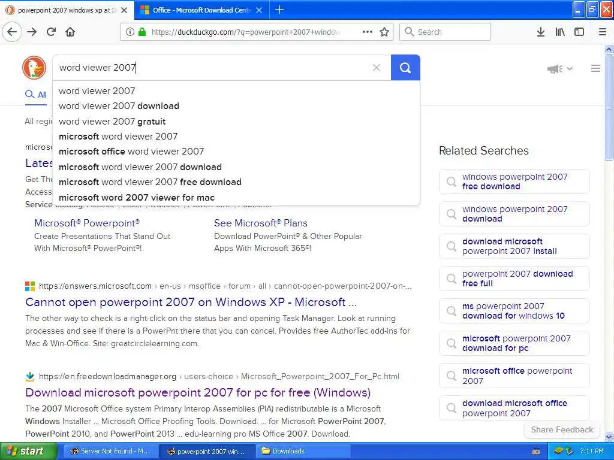Pick 'microsoft word viewer 2007 download' suggestion
This screenshot has height=460, width=614.
236,167
